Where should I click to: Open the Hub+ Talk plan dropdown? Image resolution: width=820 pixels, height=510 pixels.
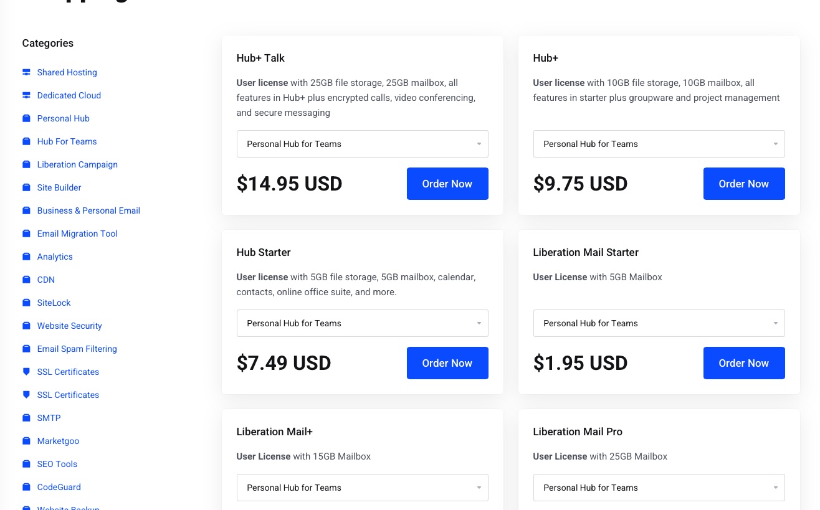362,144
